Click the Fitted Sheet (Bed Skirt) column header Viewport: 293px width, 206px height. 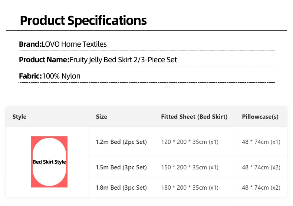[194, 117]
